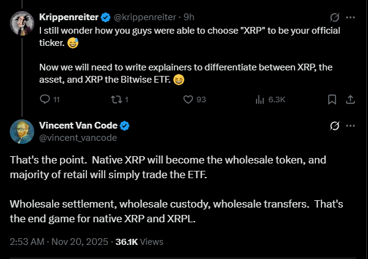368x259 pixels.
Task: Open more options for Vincent's post
Action: [x=351, y=126]
